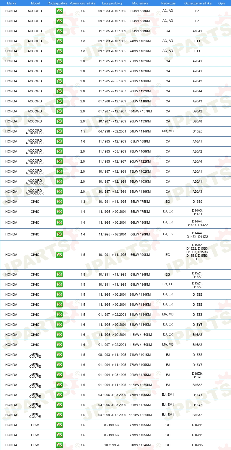231x450 pixels.
Task: Click the EG, EH body type cell
Action: (x=168, y=284)
